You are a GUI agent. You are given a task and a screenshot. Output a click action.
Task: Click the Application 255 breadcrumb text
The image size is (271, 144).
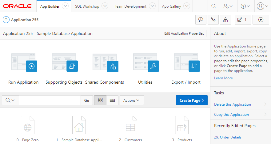click(25, 20)
